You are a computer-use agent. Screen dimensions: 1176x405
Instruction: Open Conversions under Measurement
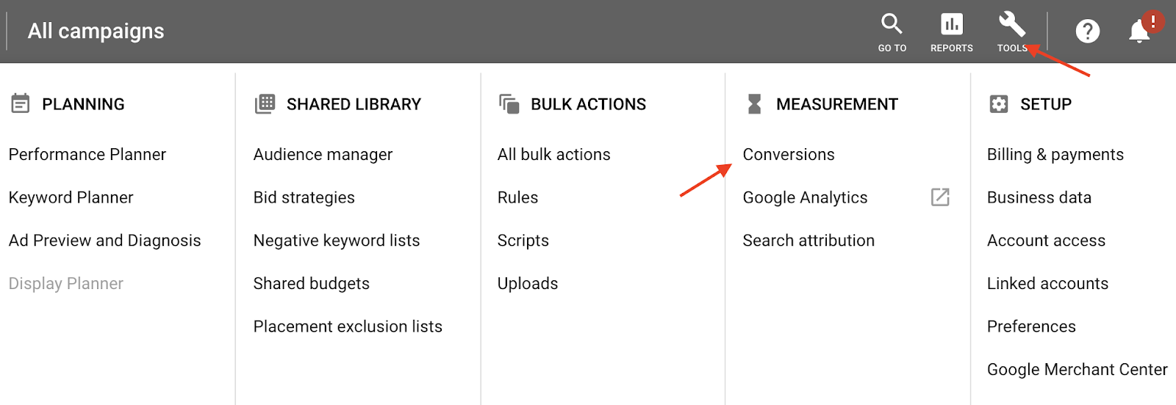789,155
